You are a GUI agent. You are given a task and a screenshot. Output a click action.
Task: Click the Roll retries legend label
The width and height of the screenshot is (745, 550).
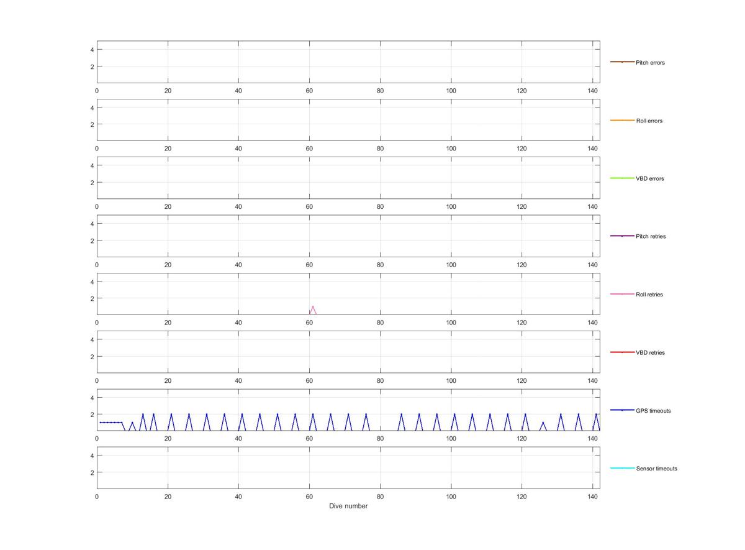click(649, 295)
